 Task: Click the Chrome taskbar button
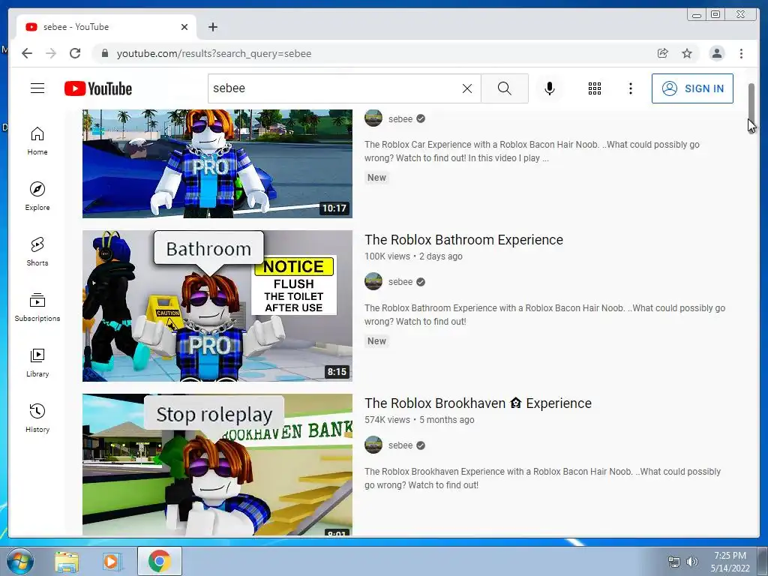click(x=159, y=561)
